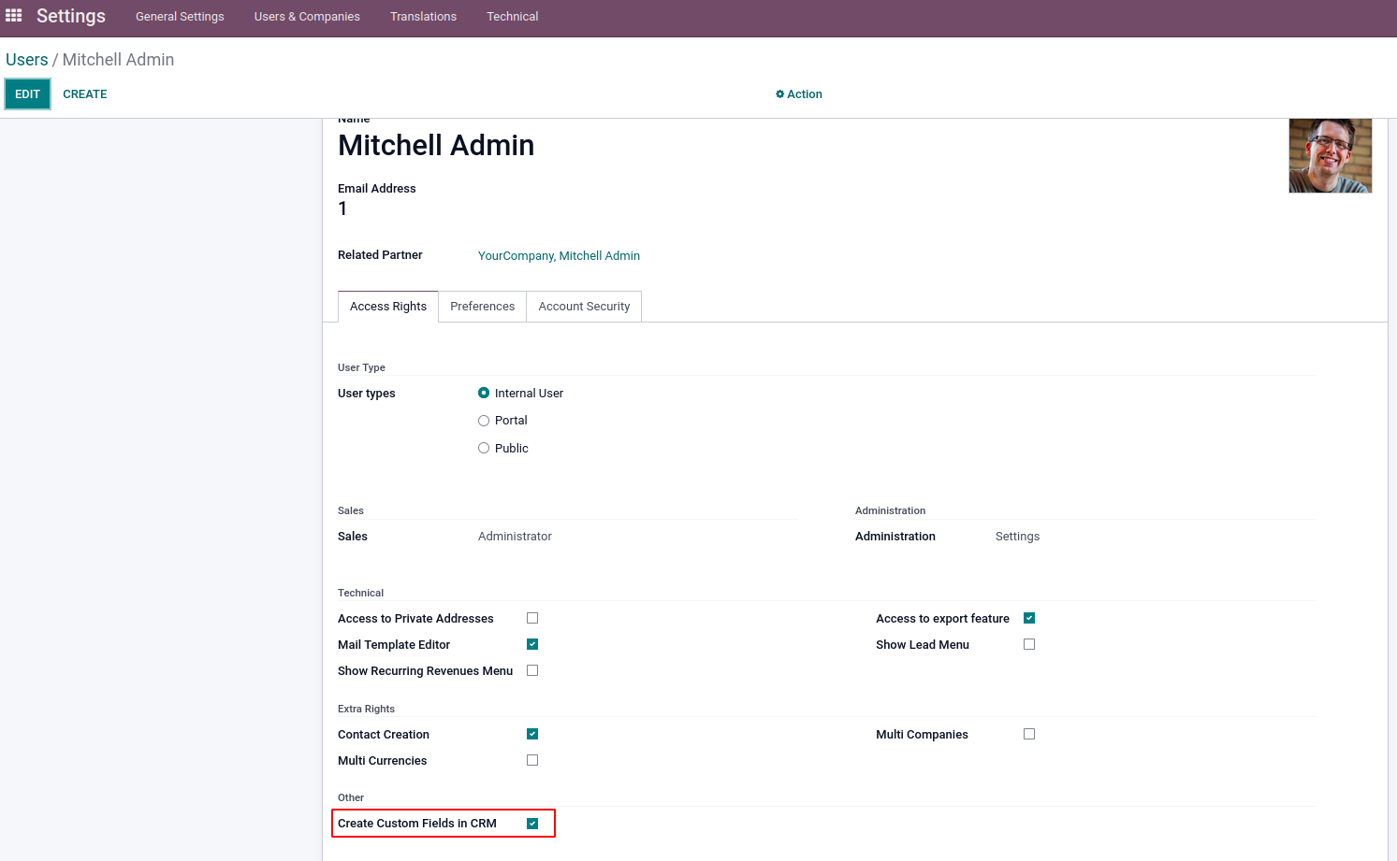This screenshot has width=1397, height=861.
Task: Toggle Access to Private Addresses checkbox
Action: [x=532, y=618]
